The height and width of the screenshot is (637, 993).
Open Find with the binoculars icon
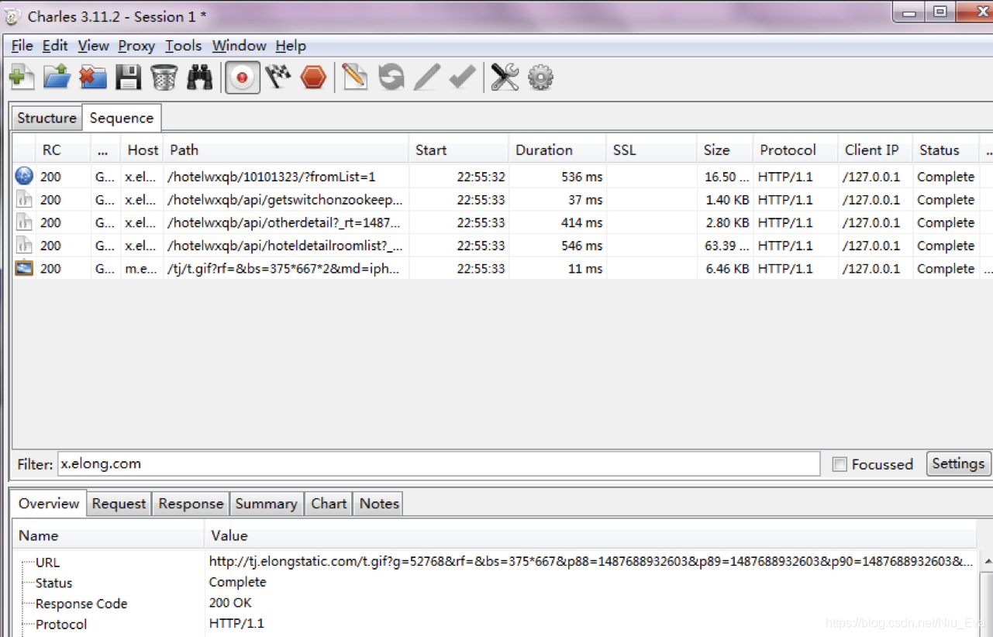pos(200,77)
